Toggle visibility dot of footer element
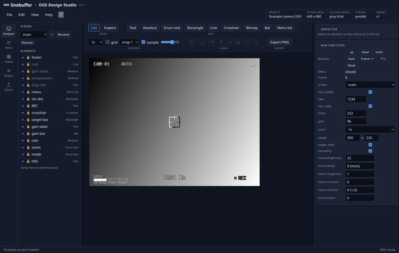399x253 pixels. [23, 58]
